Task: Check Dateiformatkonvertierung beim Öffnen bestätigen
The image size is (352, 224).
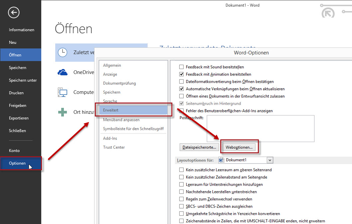Action: (x=181, y=82)
